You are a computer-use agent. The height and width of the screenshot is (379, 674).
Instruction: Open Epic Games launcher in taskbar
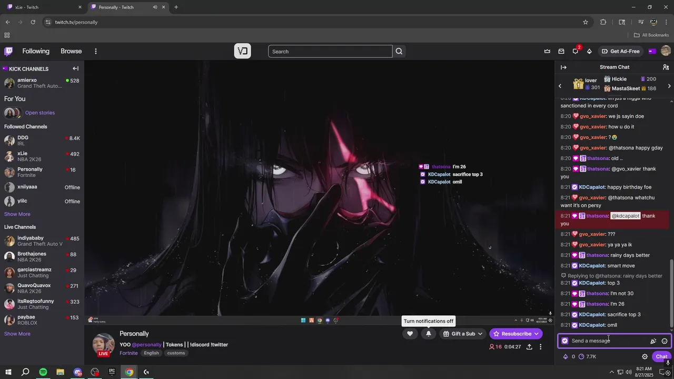pos(112,372)
